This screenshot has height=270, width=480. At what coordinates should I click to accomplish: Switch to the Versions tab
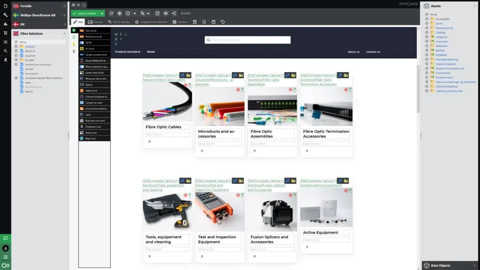point(180,22)
